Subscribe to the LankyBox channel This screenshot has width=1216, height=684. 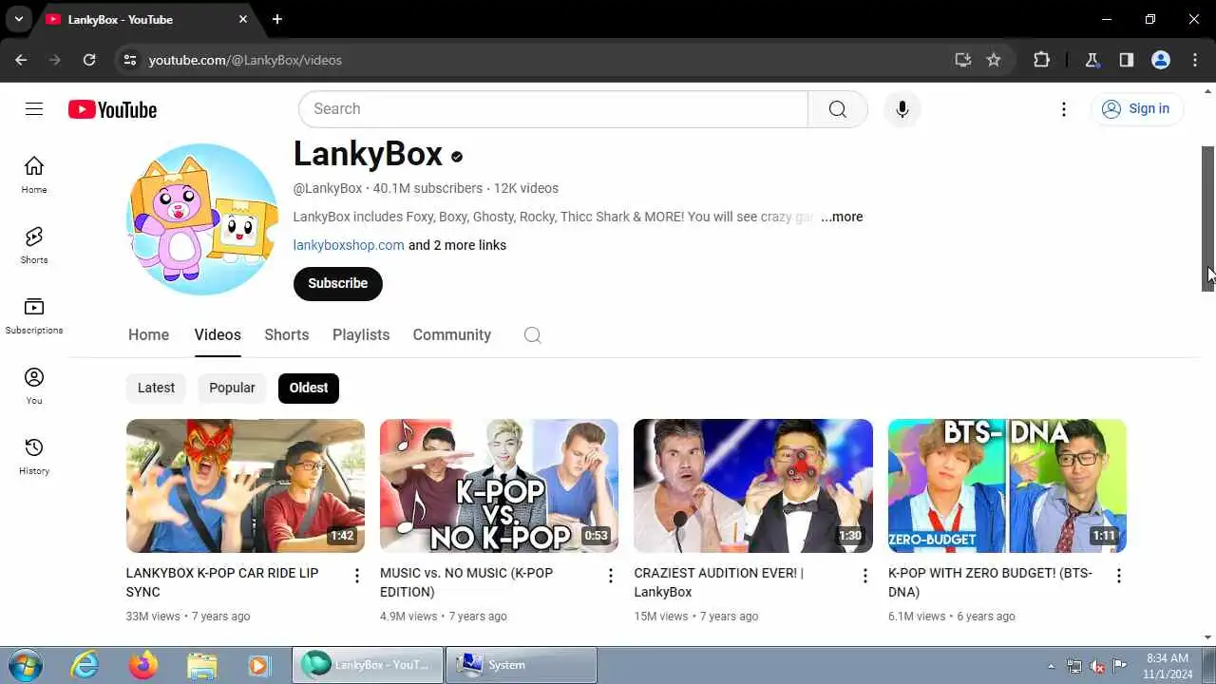click(x=337, y=283)
